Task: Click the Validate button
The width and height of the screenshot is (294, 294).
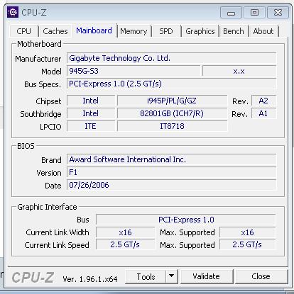Action: pyautogui.click(x=206, y=276)
